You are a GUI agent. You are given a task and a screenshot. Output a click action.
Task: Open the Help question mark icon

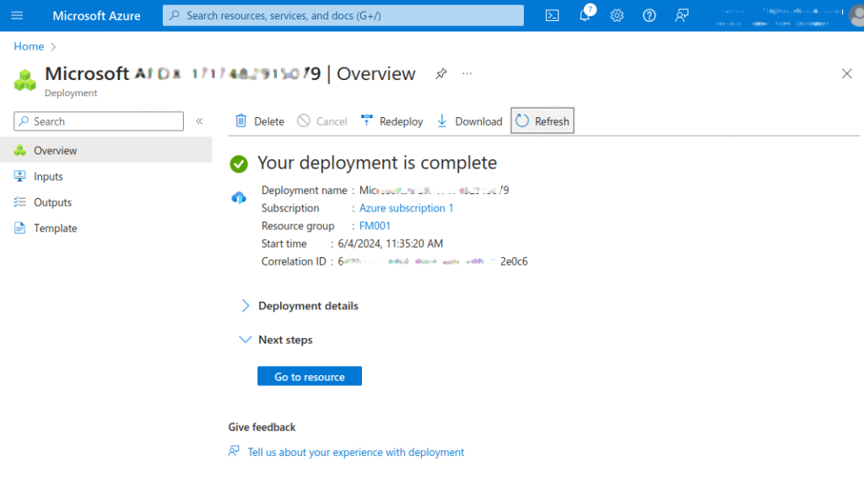649,15
